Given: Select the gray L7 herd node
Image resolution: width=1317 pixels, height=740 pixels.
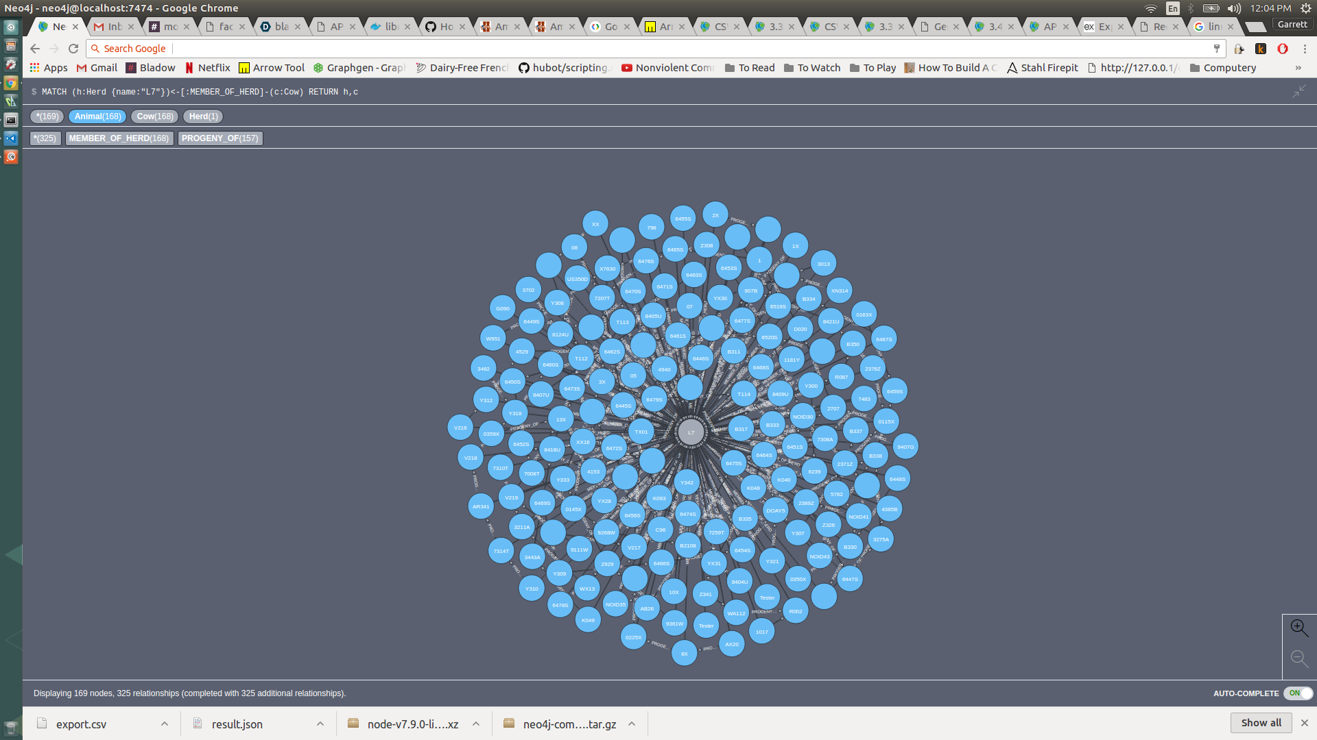Looking at the screenshot, I should [691, 432].
